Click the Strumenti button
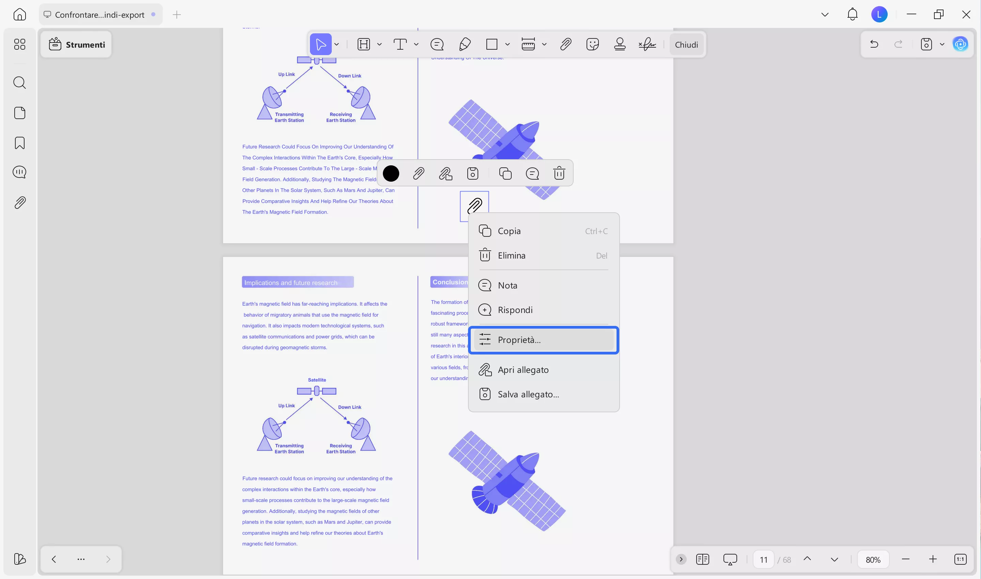The width and height of the screenshot is (981, 579). tap(77, 45)
